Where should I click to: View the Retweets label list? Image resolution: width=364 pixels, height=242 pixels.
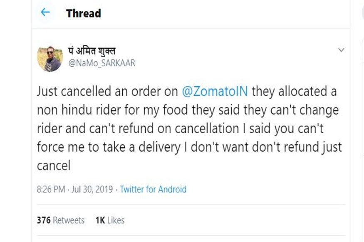pos(68,220)
